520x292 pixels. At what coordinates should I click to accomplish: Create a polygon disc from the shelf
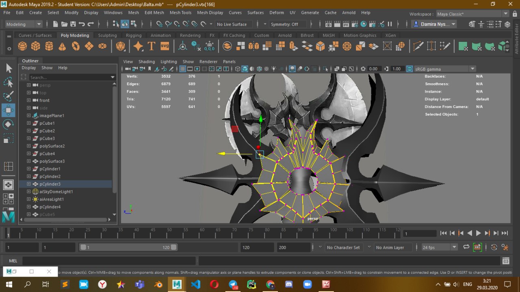coord(102,46)
